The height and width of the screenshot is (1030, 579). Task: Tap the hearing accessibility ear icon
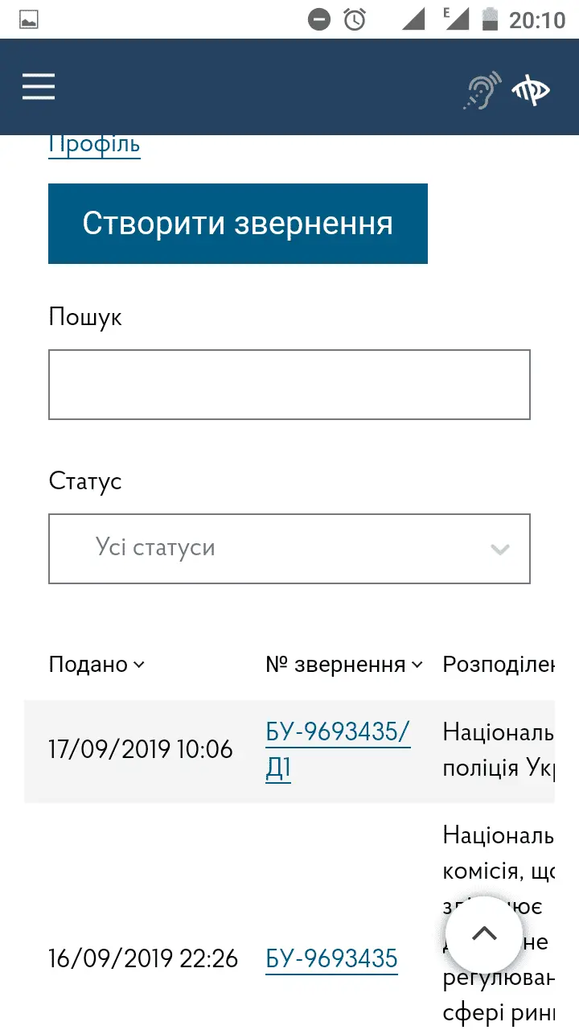coord(482,90)
